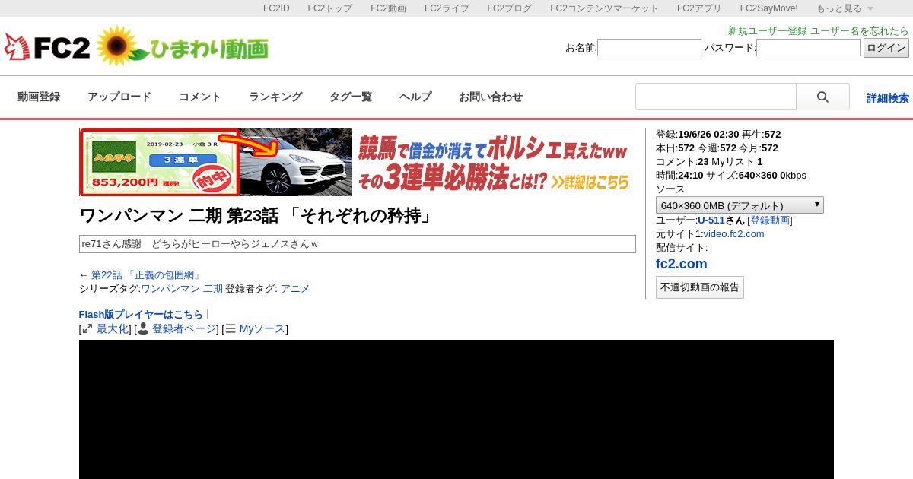The width and height of the screenshot is (913, 479).
Task: Click the horse racing Porsche banner ad
Action: (356, 162)
